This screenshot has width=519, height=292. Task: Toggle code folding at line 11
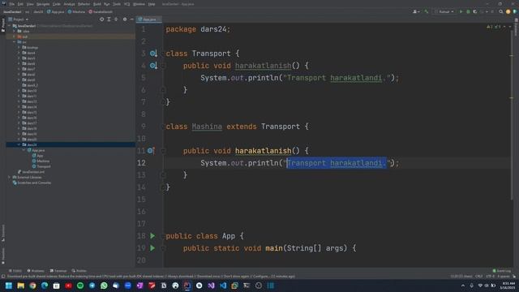tap(163, 151)
